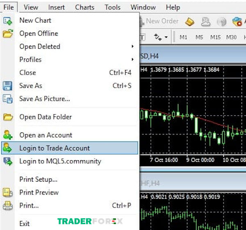Image resolution: width=246 pixels, height=230 pixels.
Task: Expand the Open Deleted submenu arrow
Action: (x=132, y=46)
